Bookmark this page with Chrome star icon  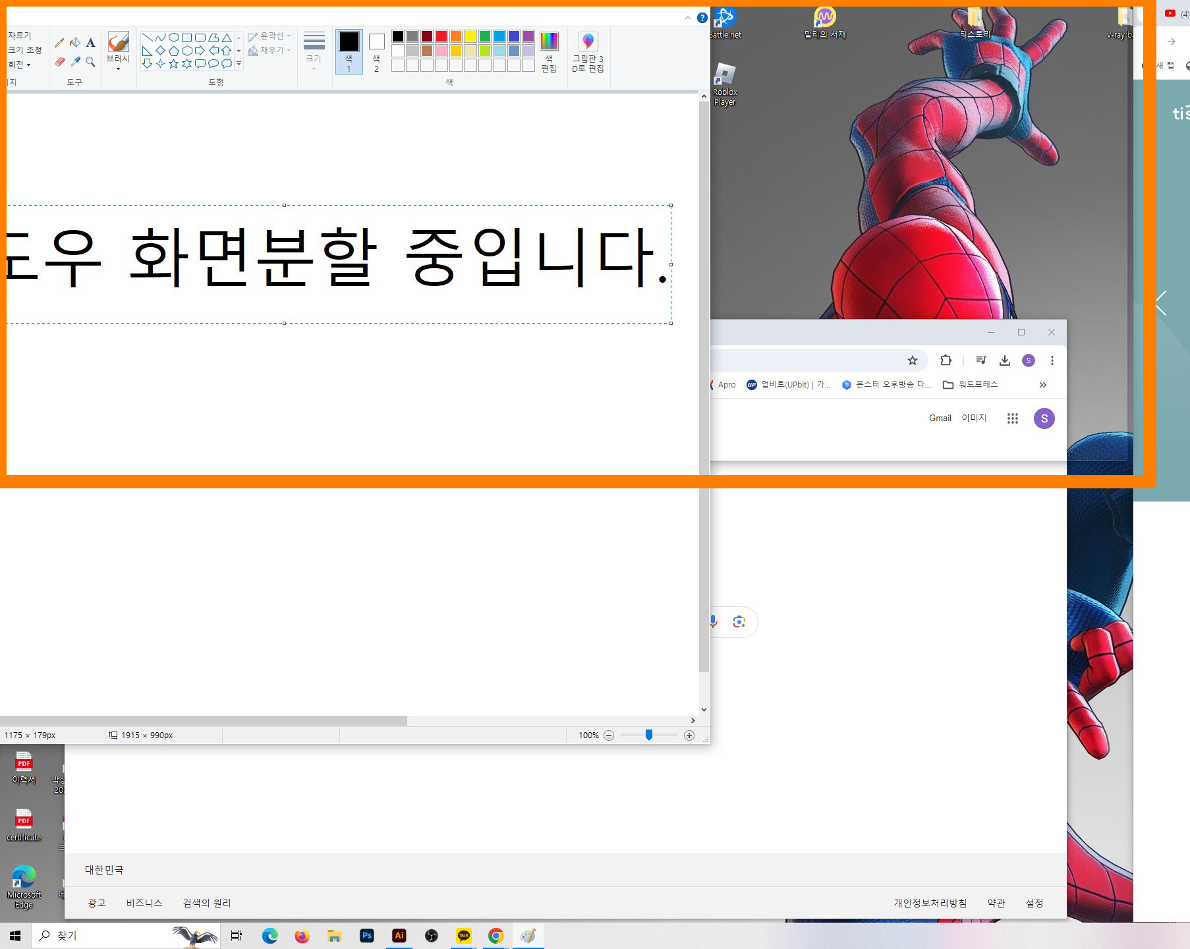913,360
